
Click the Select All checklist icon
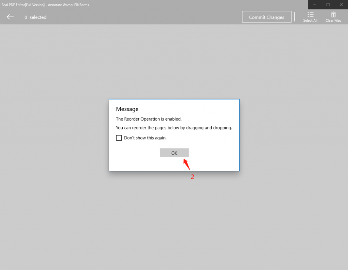[310, 15]
